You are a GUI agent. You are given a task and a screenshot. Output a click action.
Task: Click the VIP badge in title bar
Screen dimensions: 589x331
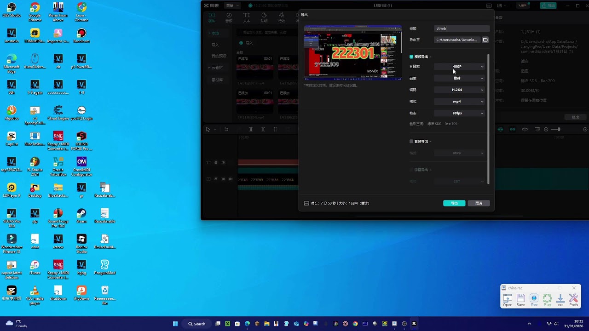click(522, 6)
